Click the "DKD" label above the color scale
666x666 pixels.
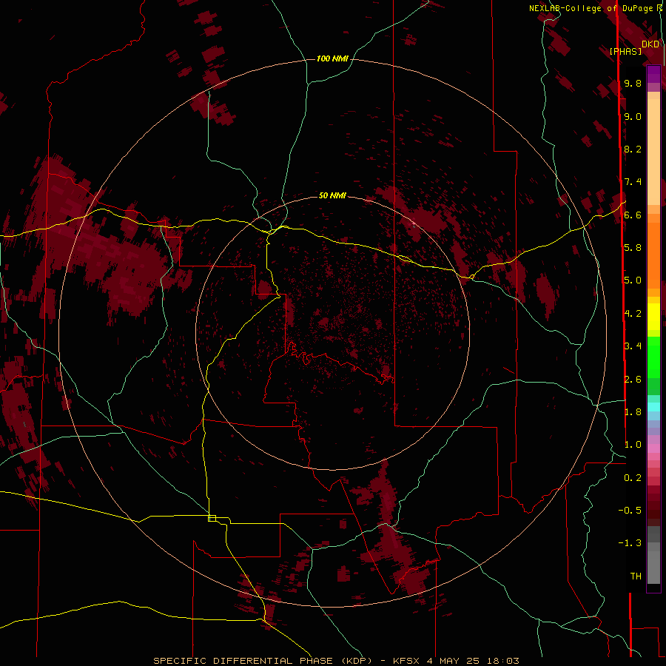click(x=650, y=44)
